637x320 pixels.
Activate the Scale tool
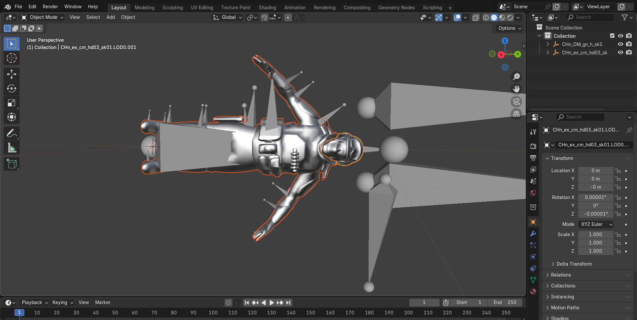[12, 103]
